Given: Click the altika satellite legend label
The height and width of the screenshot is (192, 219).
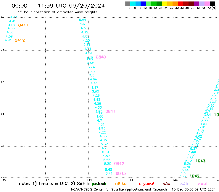Looking at the screenshot, I should (121, 183).
